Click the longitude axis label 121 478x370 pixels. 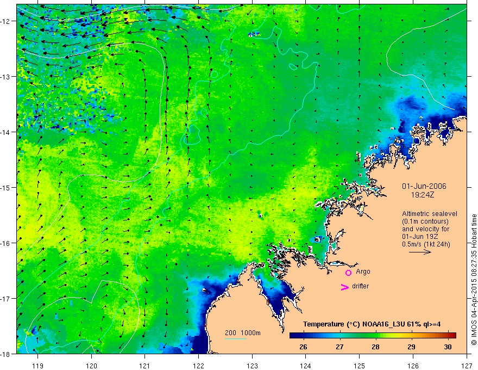click(x=145, y=366)
